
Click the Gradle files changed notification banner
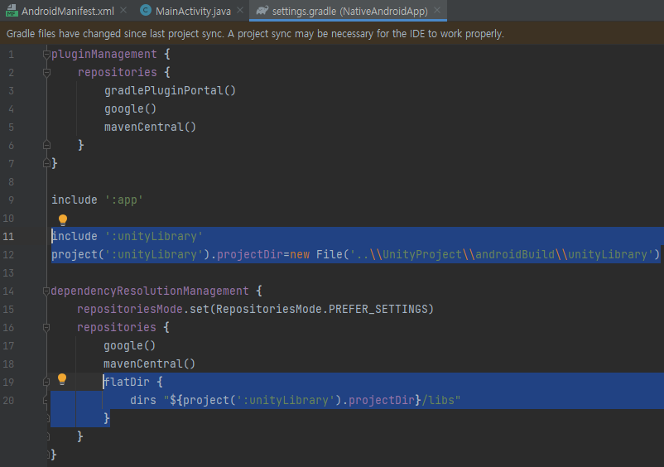332,33
